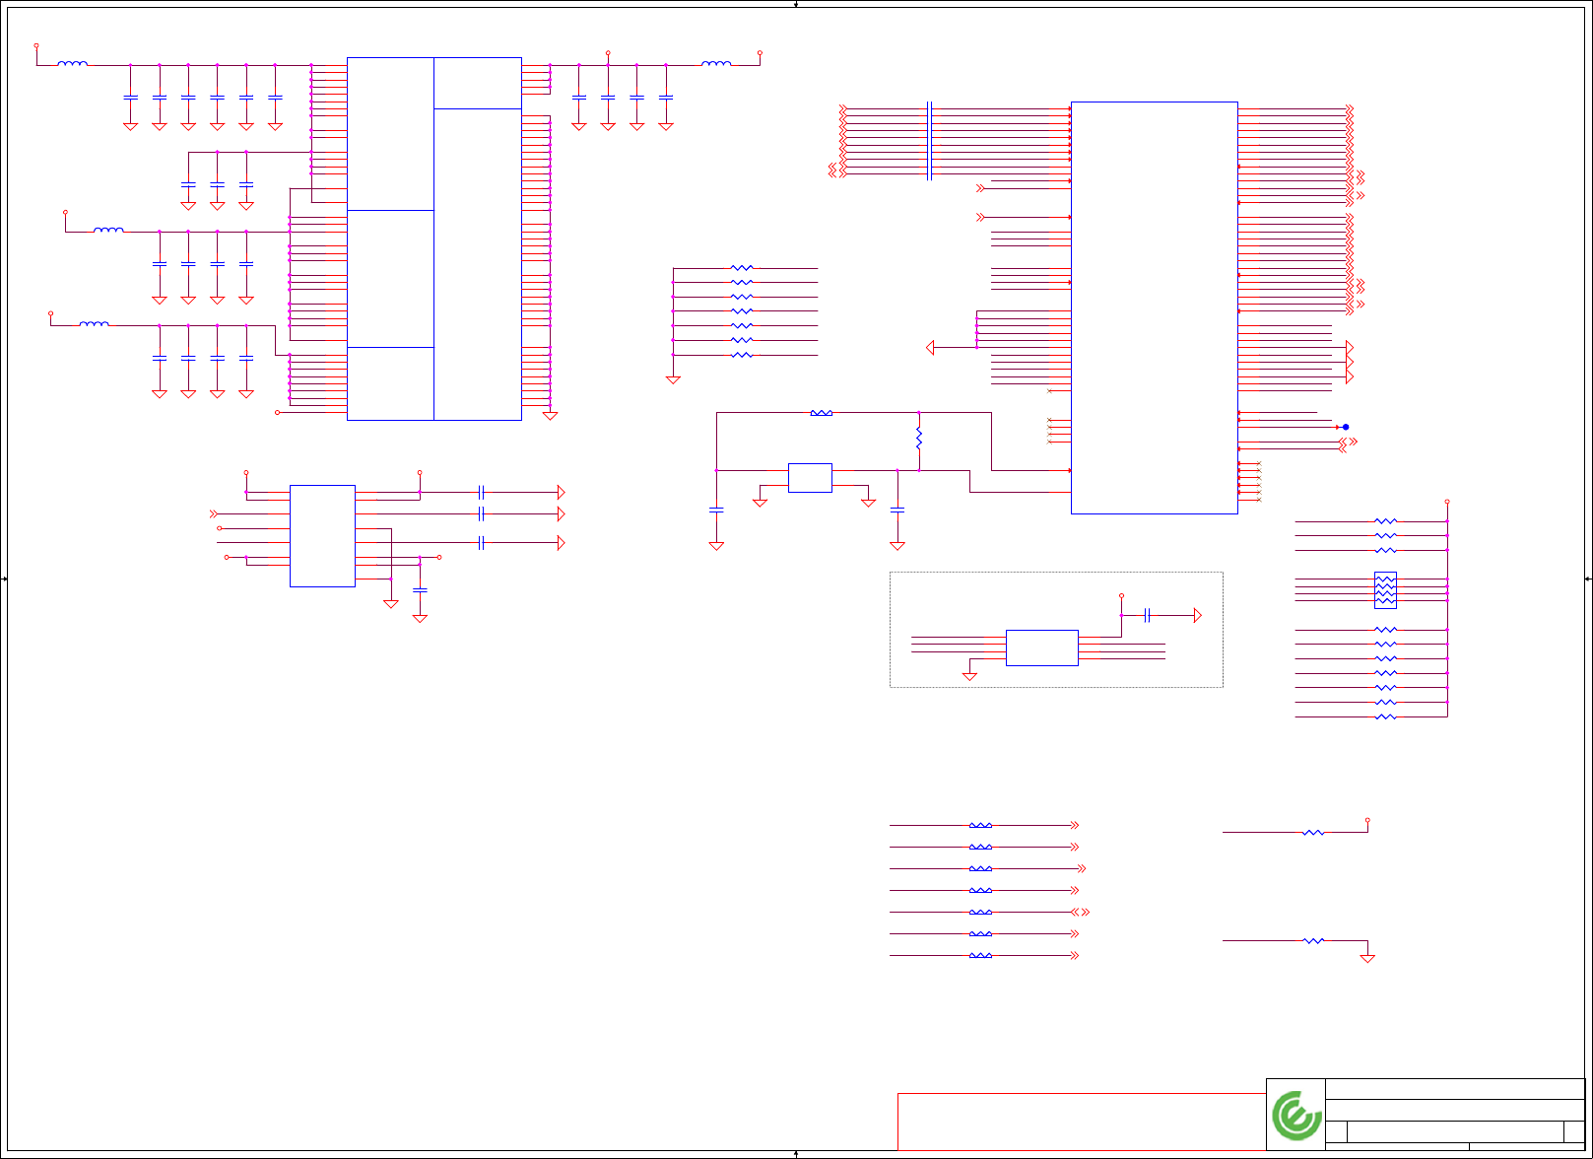
Task: Select the left-pointing off-sheet arrow beside the tall IC
Action: click(x=930, y=347)
